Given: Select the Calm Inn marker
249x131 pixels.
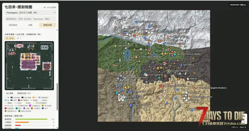Looking at the screenshot, I should pos(188,79).
